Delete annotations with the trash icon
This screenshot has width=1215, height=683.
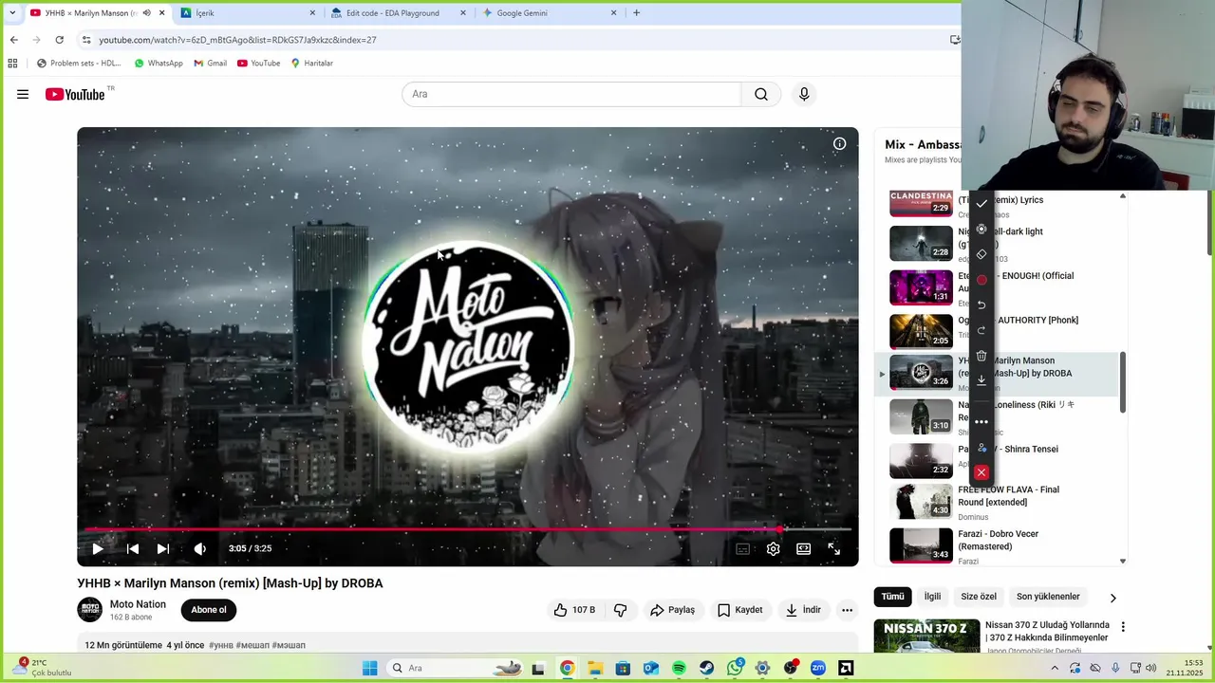[x=981, y=356]
